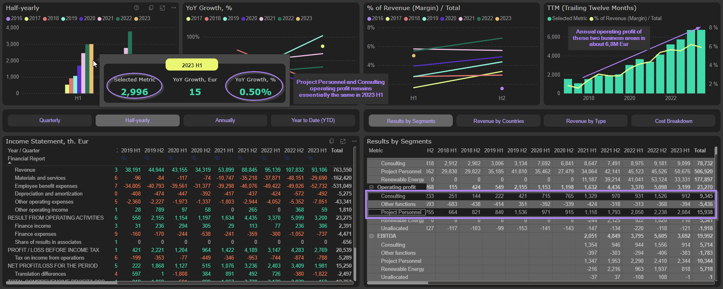Open focus mode for Income Statement
Viewport: 723px width, 289px height.
pos(343,141)
